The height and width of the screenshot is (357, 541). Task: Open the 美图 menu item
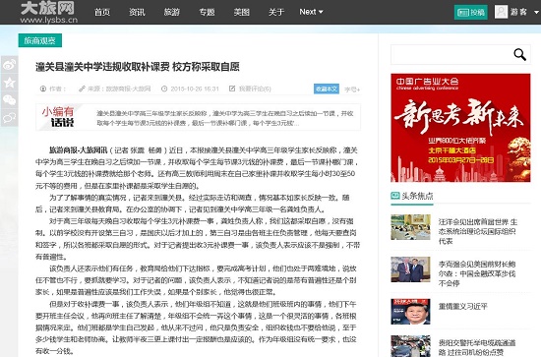242,12
